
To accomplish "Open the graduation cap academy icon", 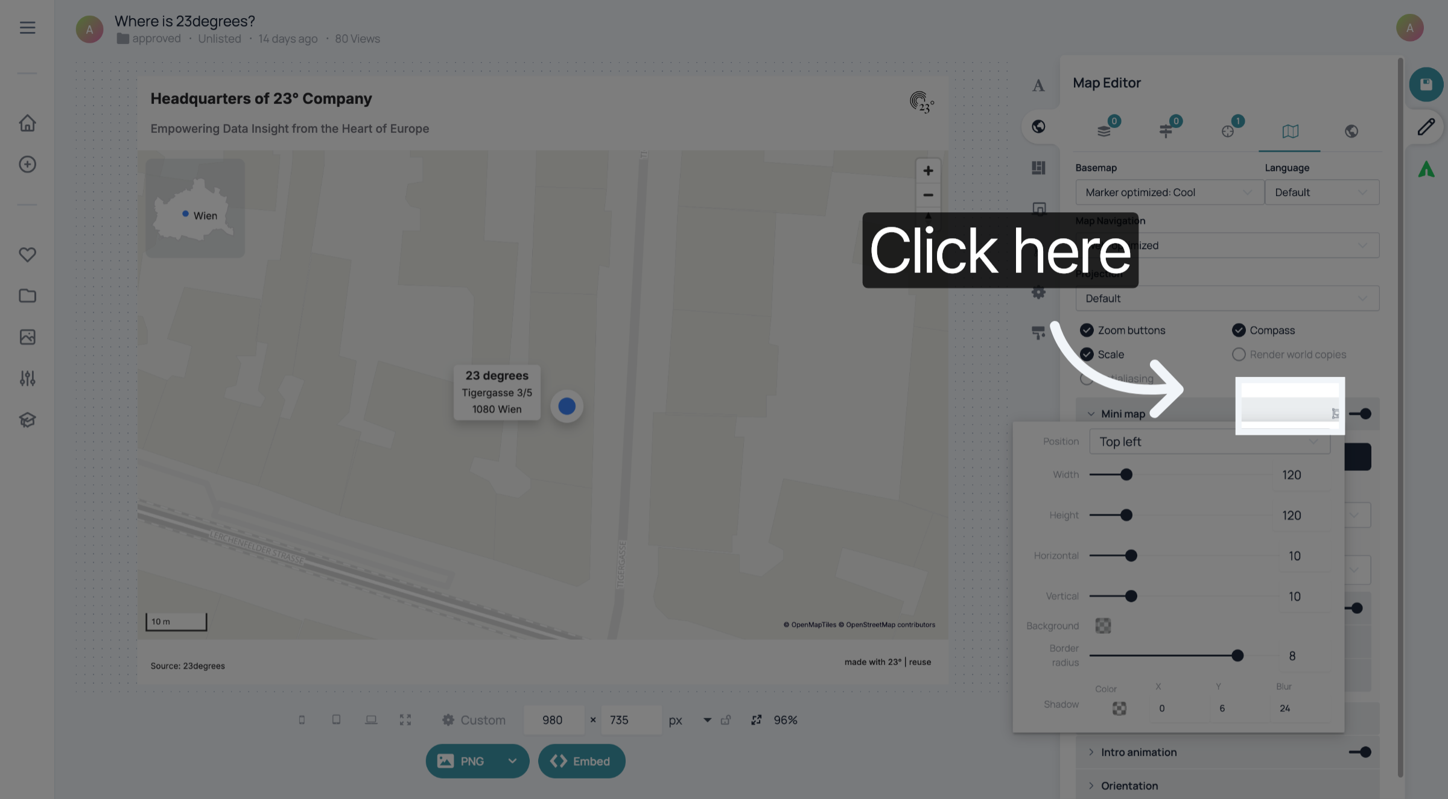I will [27, 420].
